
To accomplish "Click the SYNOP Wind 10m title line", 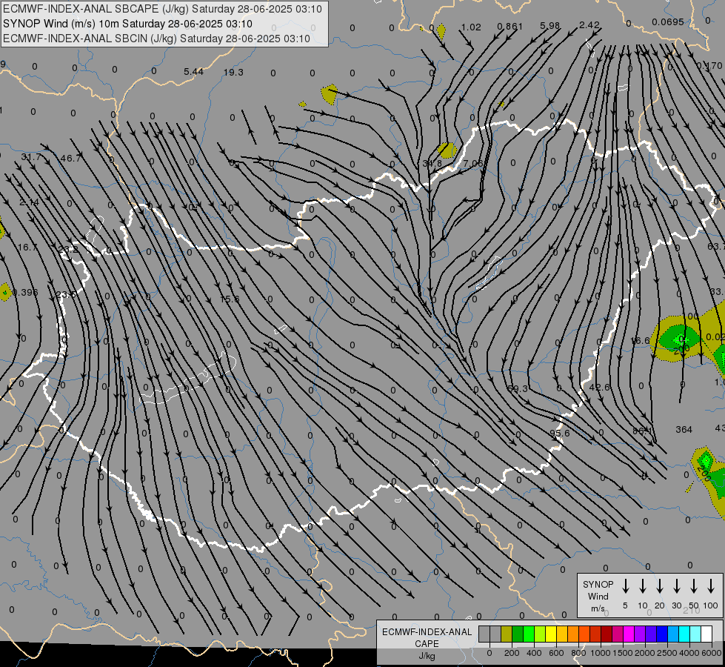I will point(127,24).
